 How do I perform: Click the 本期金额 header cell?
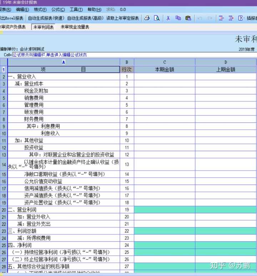pos(165,69)
